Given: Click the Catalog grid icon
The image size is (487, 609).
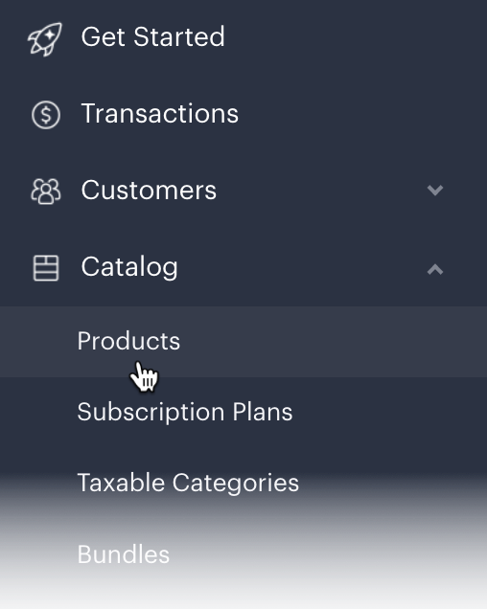Looking at the screenshot, I should [x=46, y=268].
